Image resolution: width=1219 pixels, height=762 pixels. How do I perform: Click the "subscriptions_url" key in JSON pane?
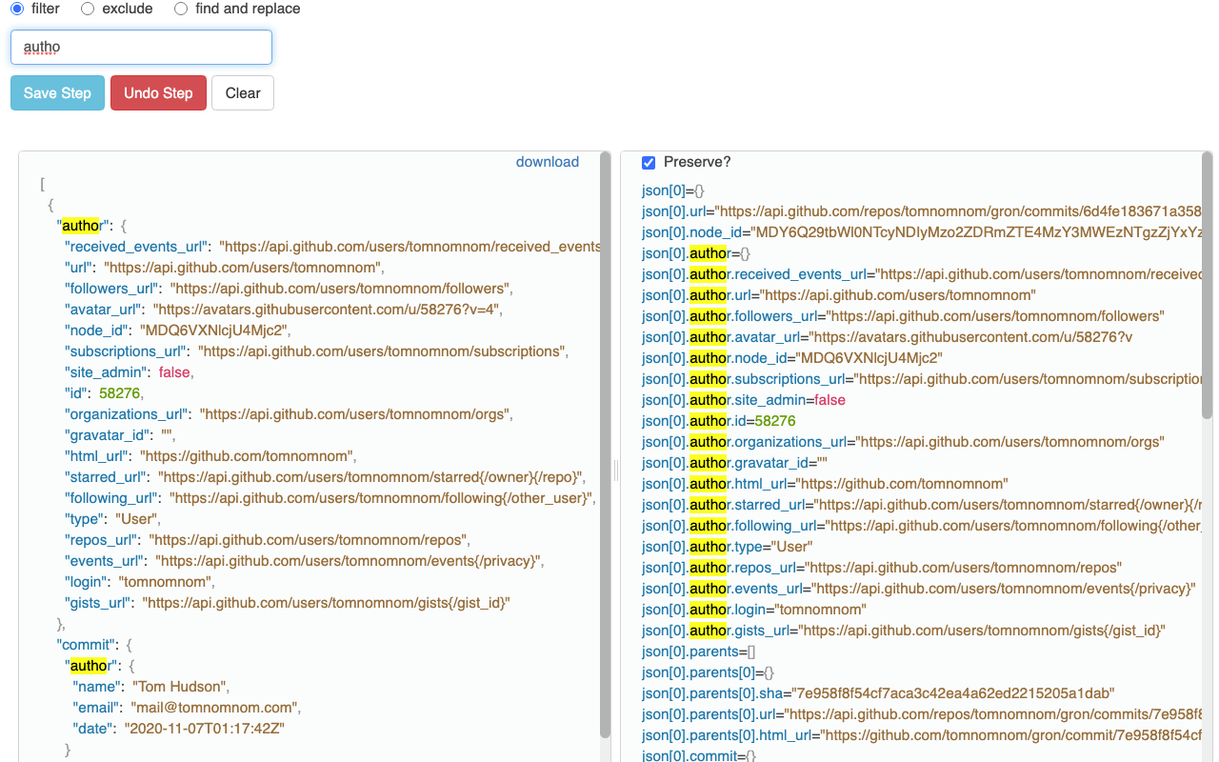pos(128,351)
